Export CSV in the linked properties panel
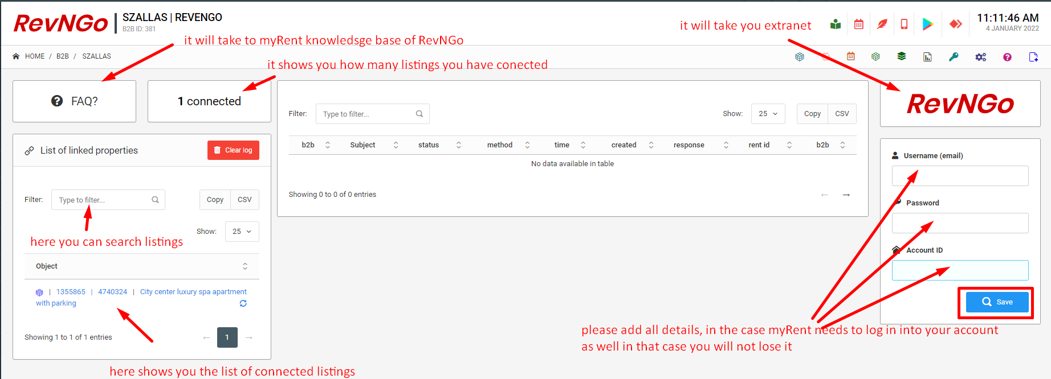Screen dimensions: 1051x379 tap(245, 200)
